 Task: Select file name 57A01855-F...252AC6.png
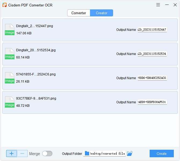36,74
